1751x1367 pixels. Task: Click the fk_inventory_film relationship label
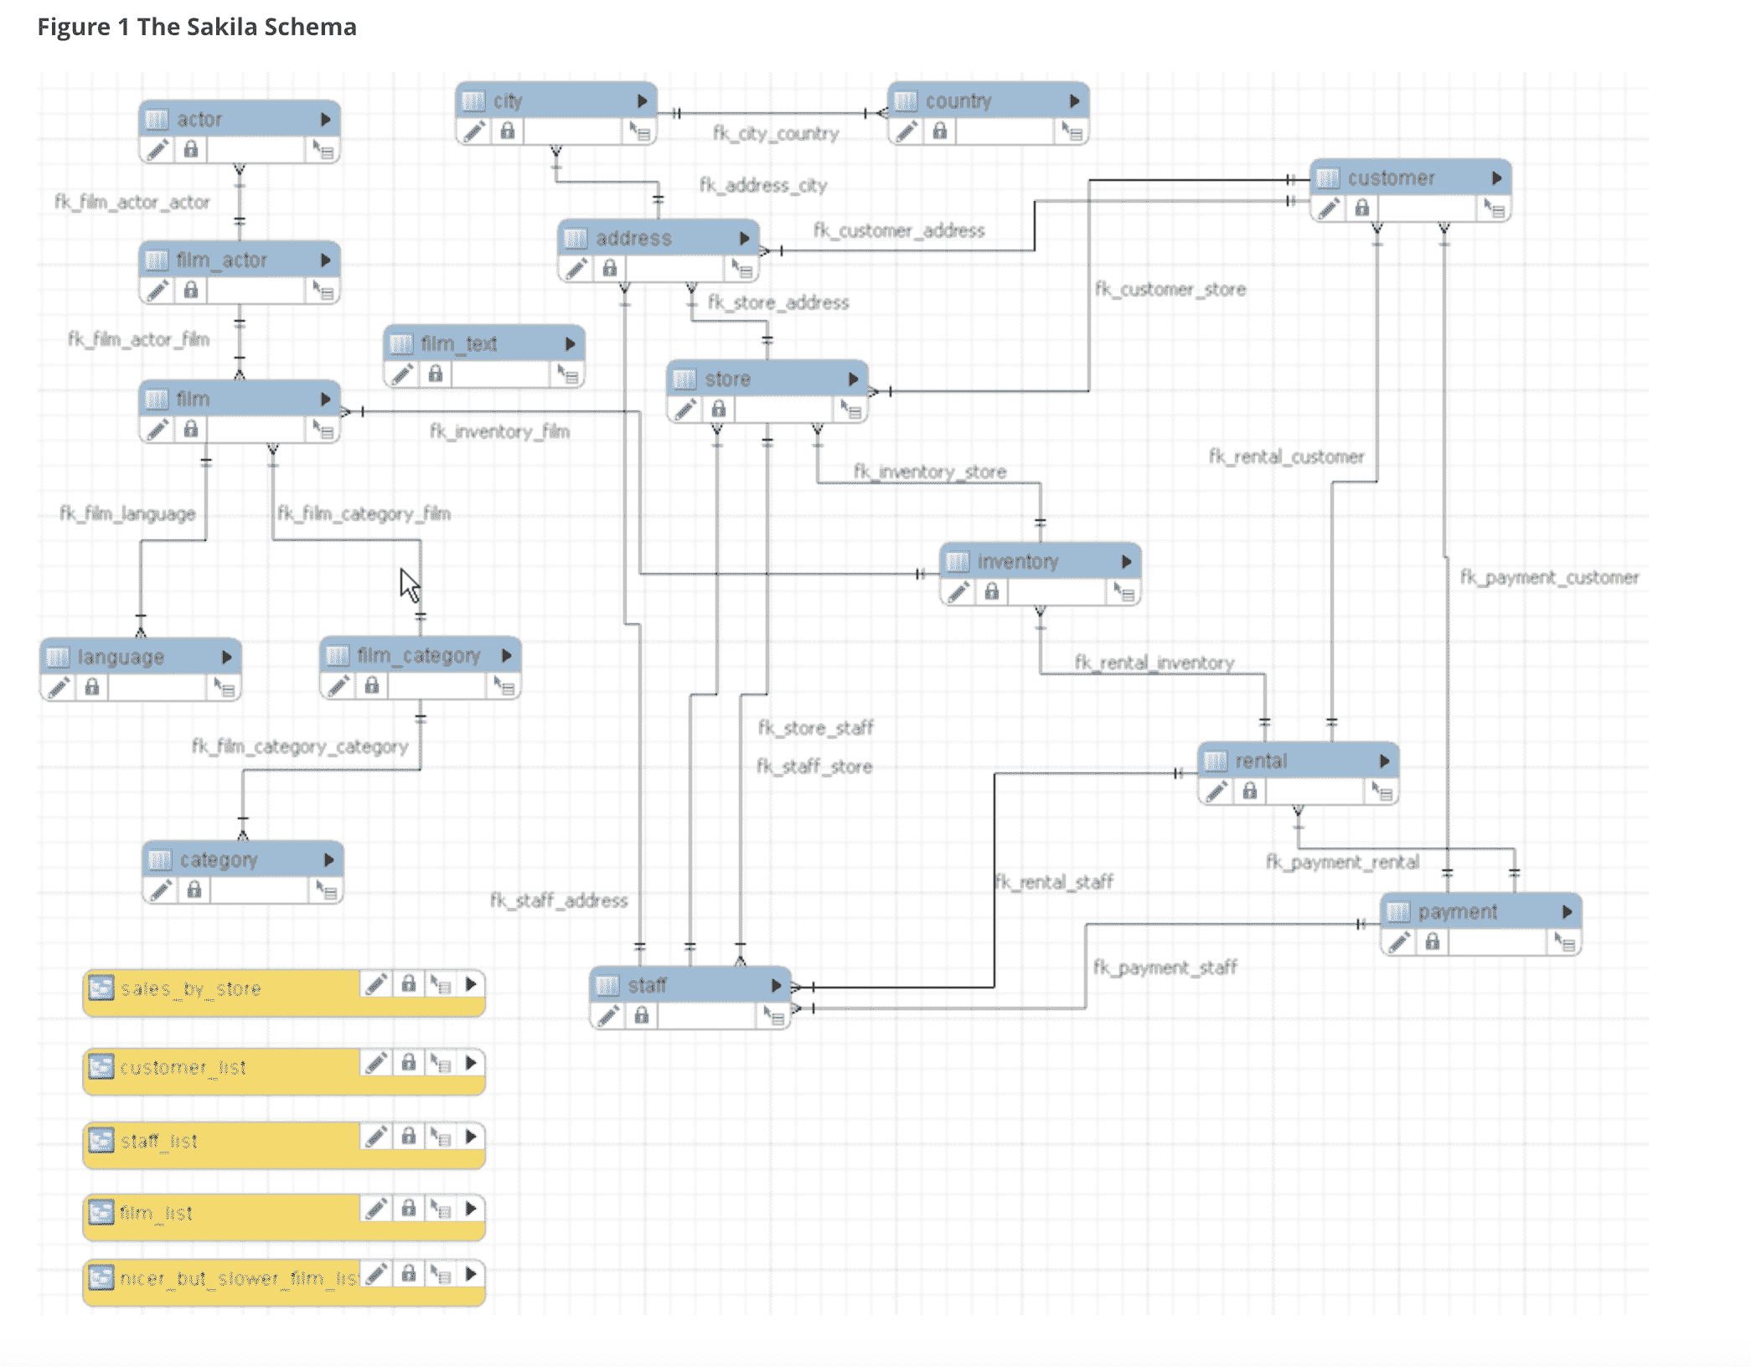[x=500, y=432]
